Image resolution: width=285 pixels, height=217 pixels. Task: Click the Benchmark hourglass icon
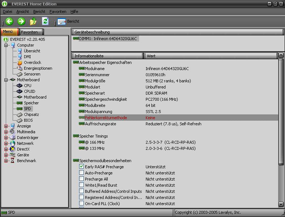pyautogui.click(x=12, y=161)
